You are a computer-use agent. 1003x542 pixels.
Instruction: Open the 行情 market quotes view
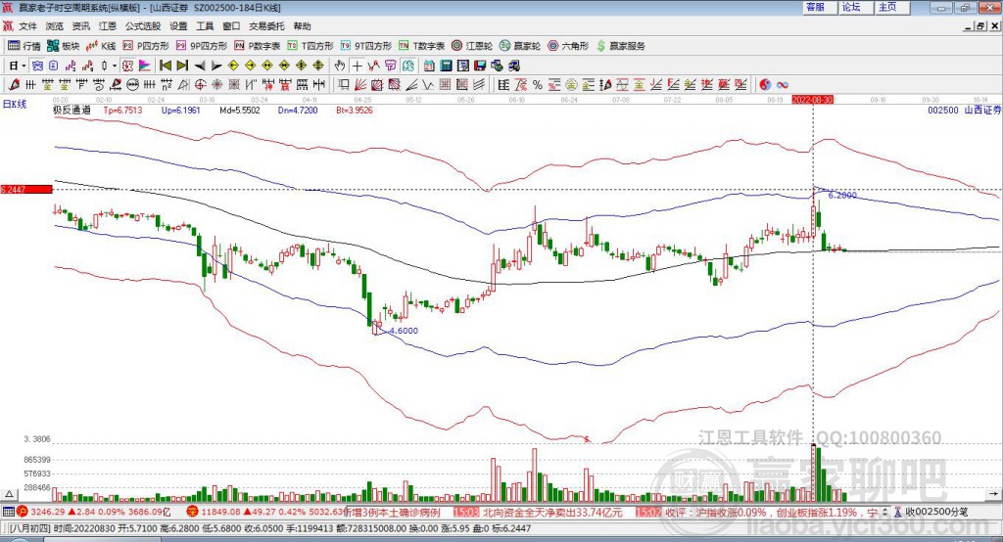(x=24, y=45)
